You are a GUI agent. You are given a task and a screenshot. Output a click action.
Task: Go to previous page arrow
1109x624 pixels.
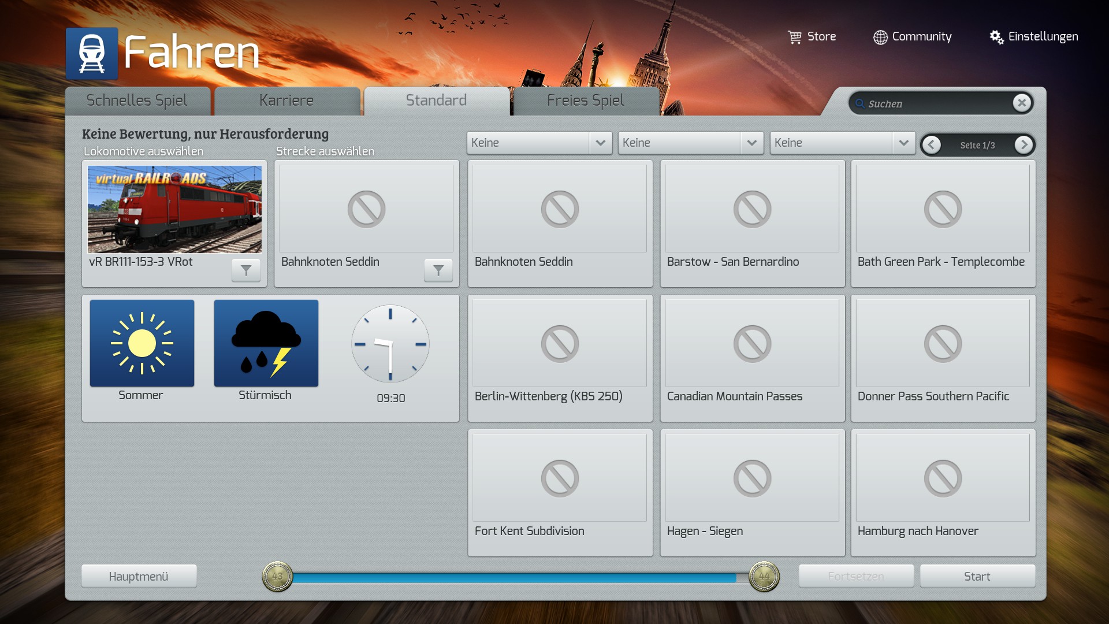point(931,145)
